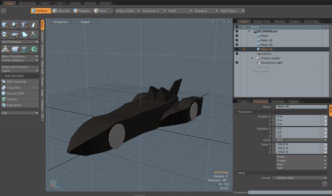Switch to the Shader Tree tab

point(262,22)
